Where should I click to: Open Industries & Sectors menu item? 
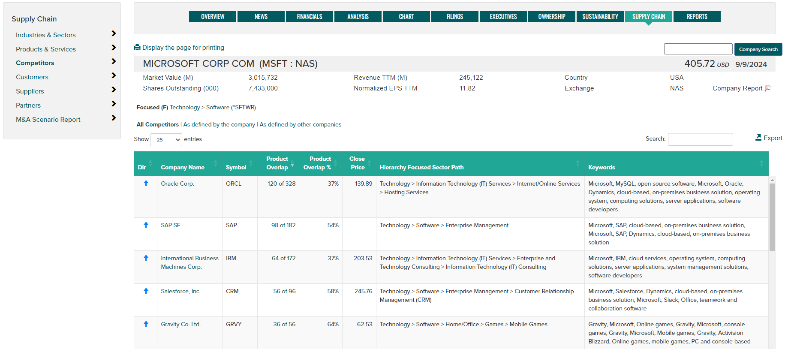45,35
